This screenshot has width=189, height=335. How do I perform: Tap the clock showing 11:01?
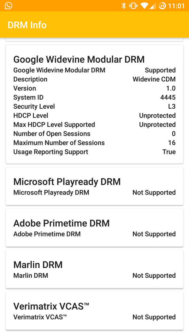pyautogui.click(x=176, y=6)
